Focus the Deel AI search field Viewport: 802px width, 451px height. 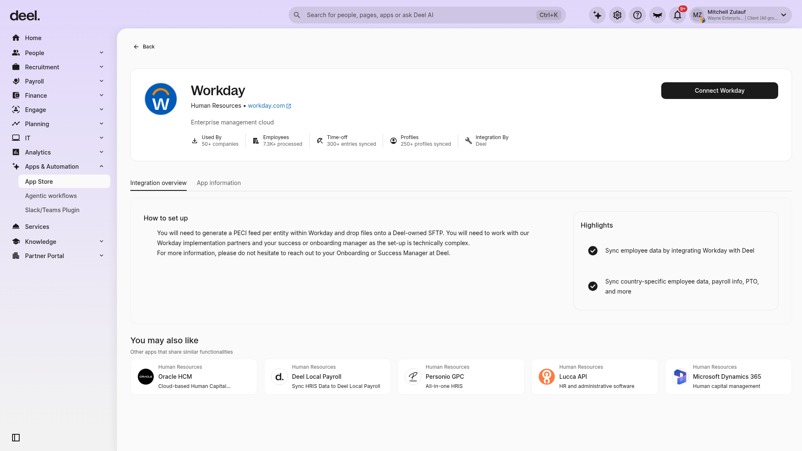[427, 15]
